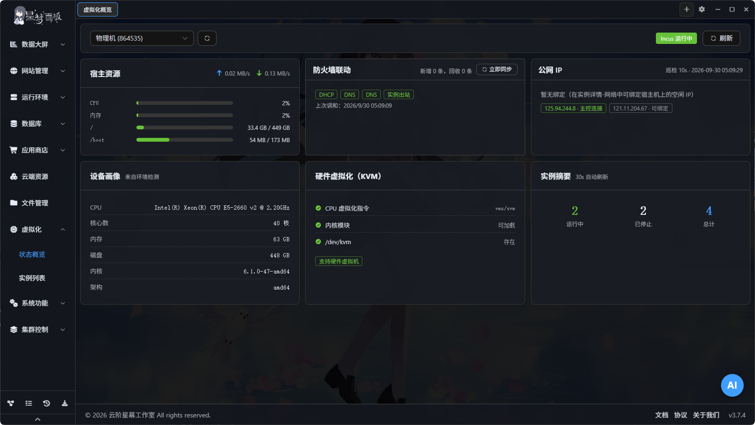Expand the 运行环境 sidebar menu
Image resolution: width=755 pixels, height=425 pixels.
[38, 97]
